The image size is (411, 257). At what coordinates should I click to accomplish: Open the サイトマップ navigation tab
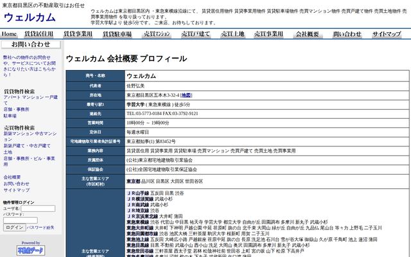pyautogui.click(x=387, y=34)
